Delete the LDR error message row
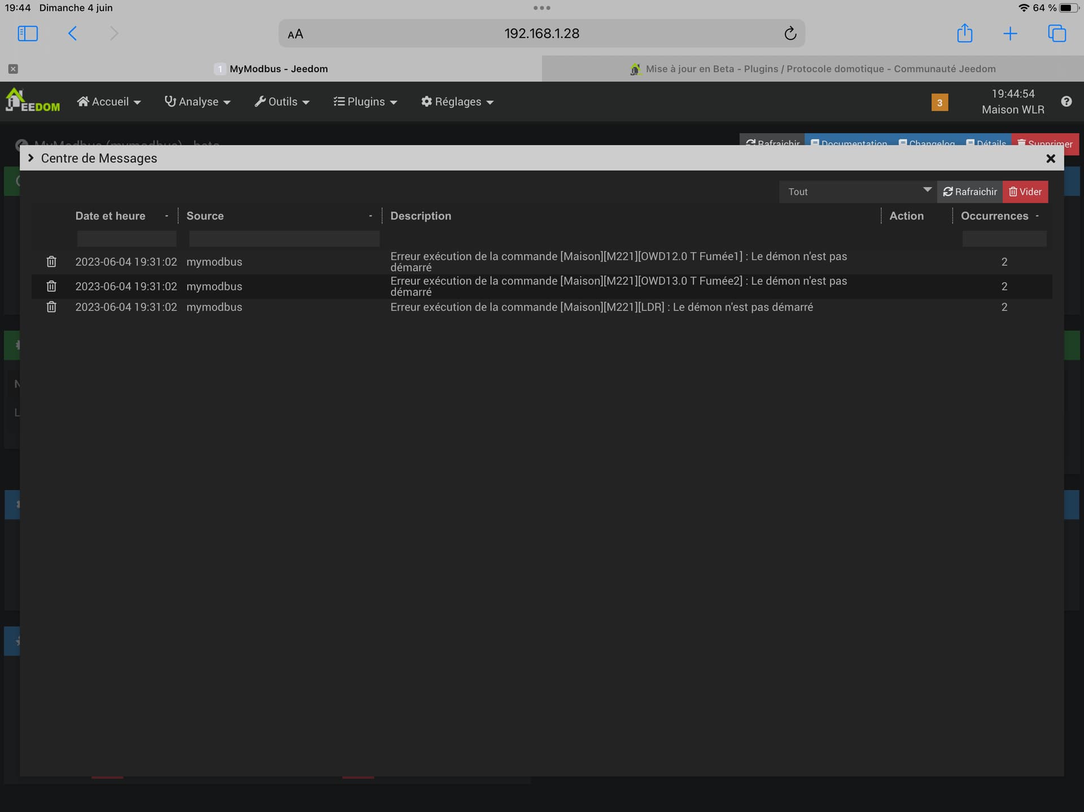Screen dimensions: 1084x812 coord(51,307)
